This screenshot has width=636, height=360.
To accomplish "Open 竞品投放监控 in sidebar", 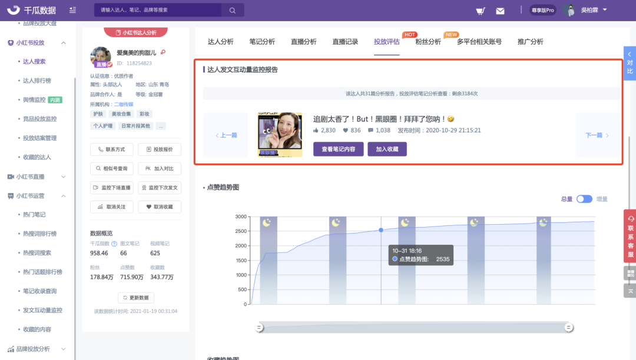I will point(40,119).
